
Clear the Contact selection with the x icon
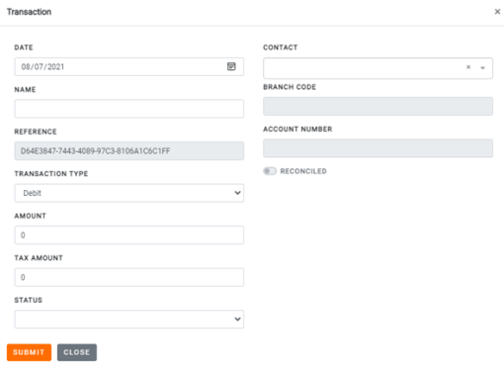tap(468, 67)
